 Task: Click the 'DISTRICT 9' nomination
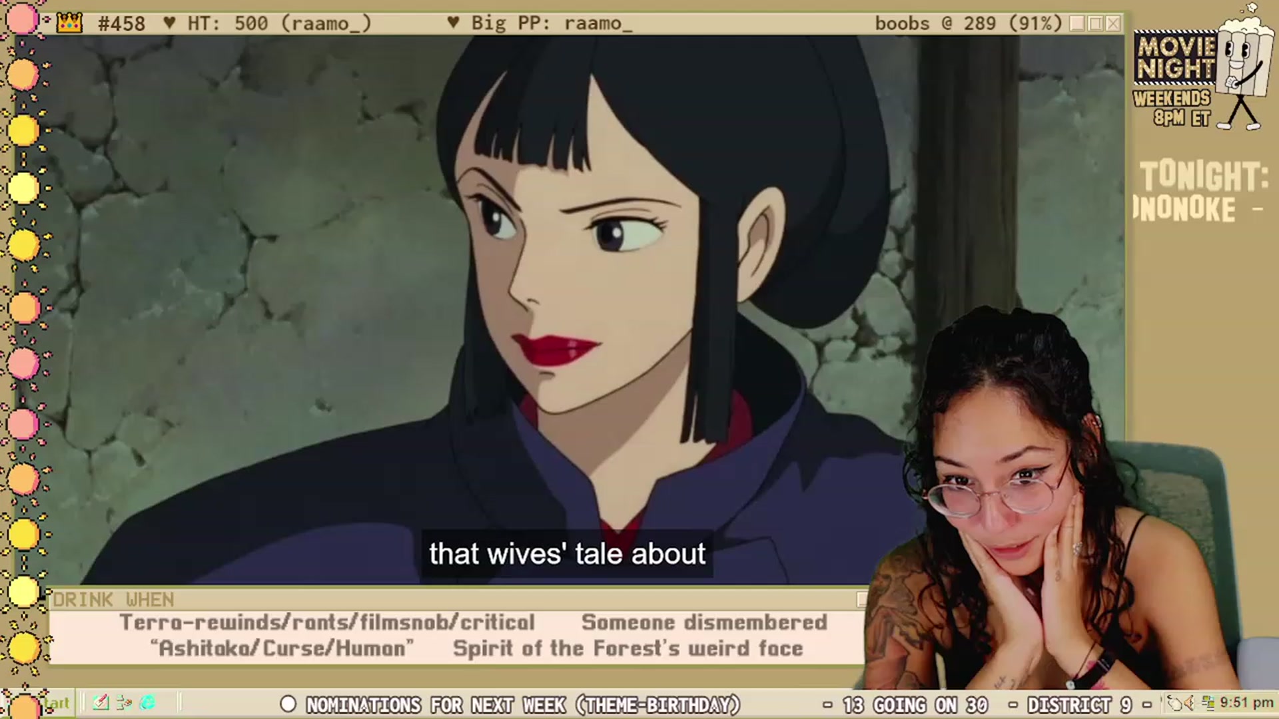[1079, 704]
